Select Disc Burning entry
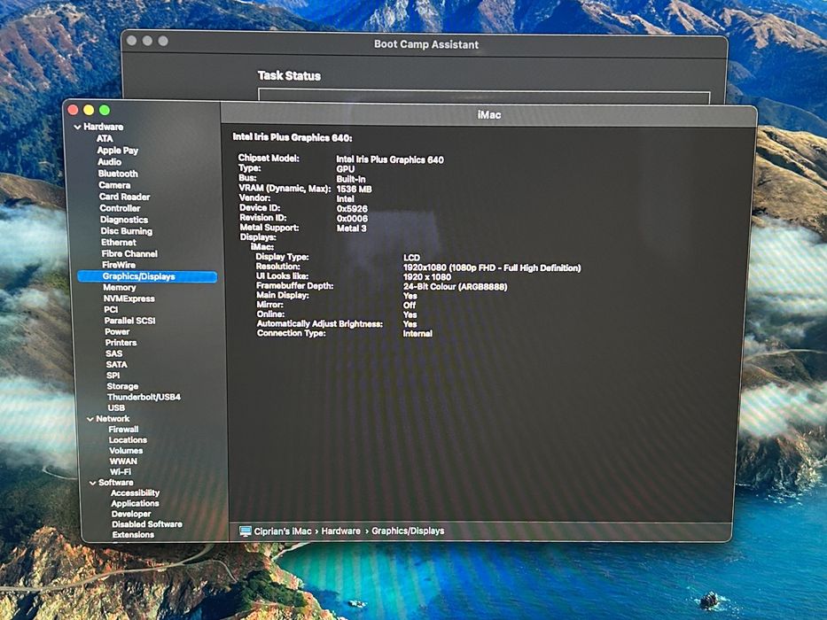 click(127, 231)
